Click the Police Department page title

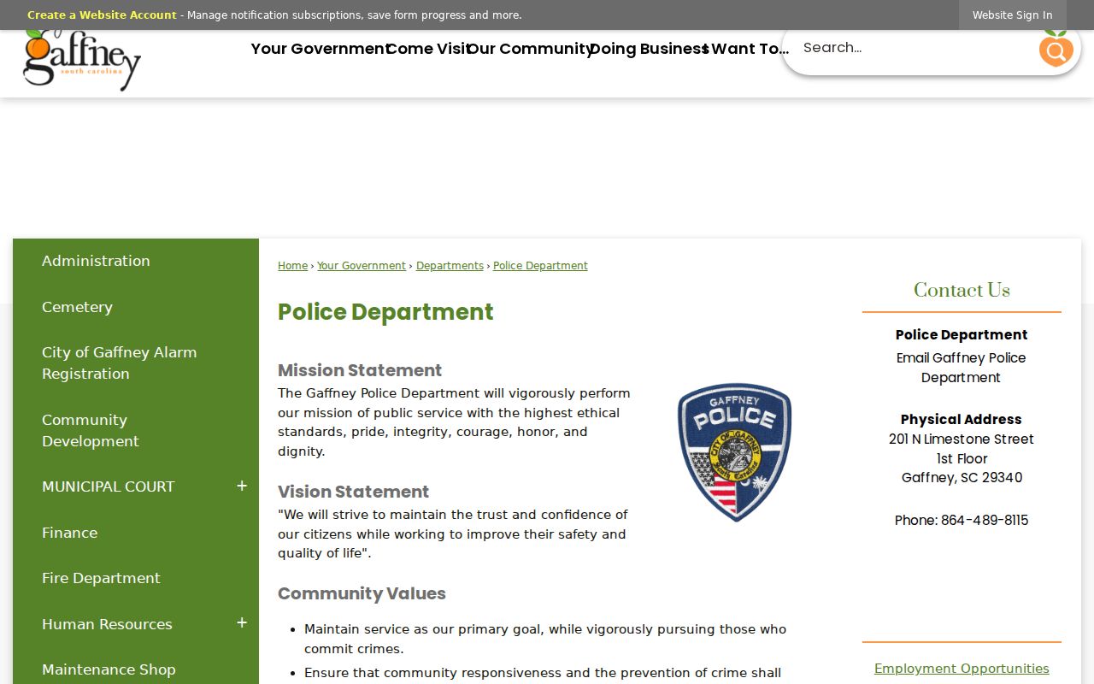coord(385,312)
